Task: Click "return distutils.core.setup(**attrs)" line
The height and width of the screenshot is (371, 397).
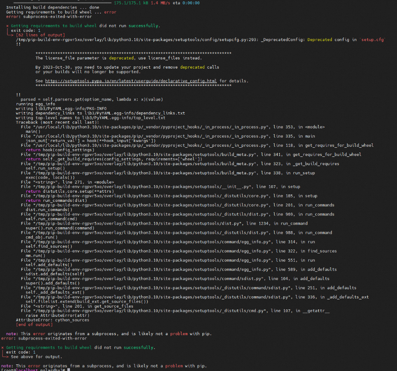Action: tap(70, 191)
